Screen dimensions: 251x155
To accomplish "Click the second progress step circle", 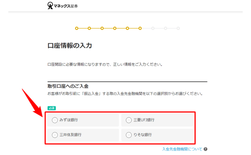I will click(89, 28).
